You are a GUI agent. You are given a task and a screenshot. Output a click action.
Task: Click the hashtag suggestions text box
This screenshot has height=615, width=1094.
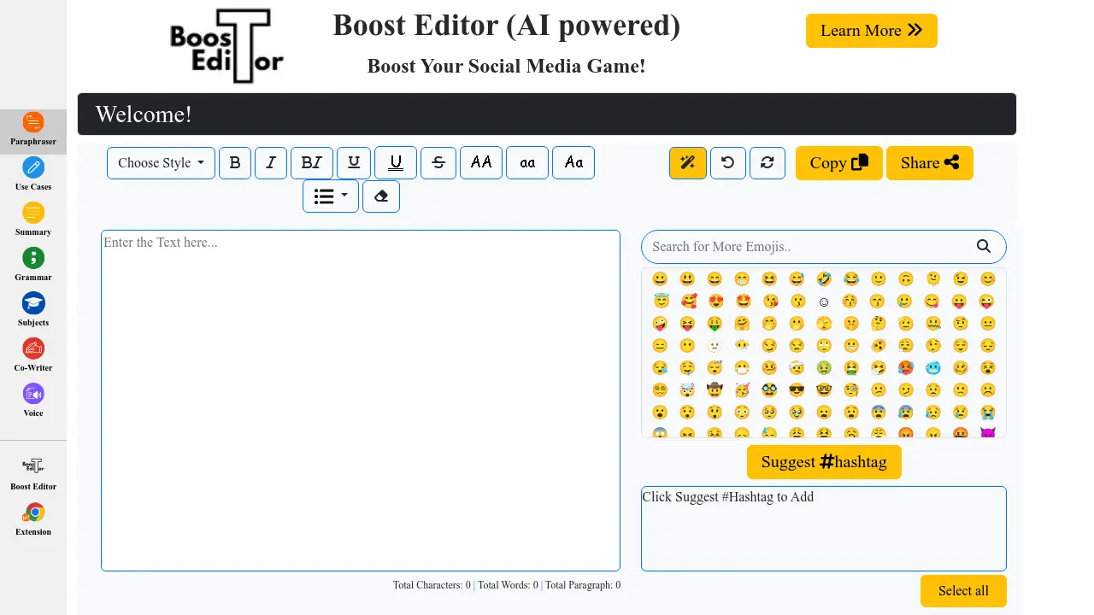click(824, 529)
